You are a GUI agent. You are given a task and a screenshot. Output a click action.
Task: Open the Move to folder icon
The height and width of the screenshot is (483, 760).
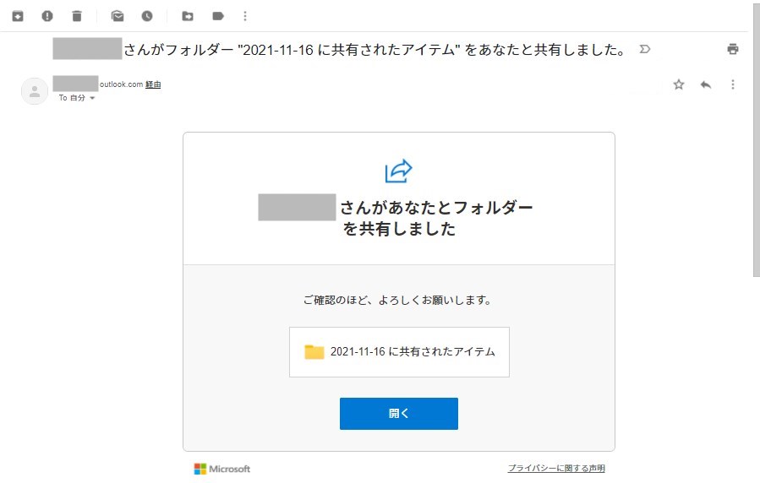coord(188,16)
